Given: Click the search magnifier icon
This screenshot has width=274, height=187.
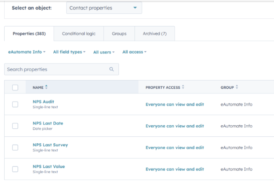Looking at the screenshot, I should click(x=112, y=69).
